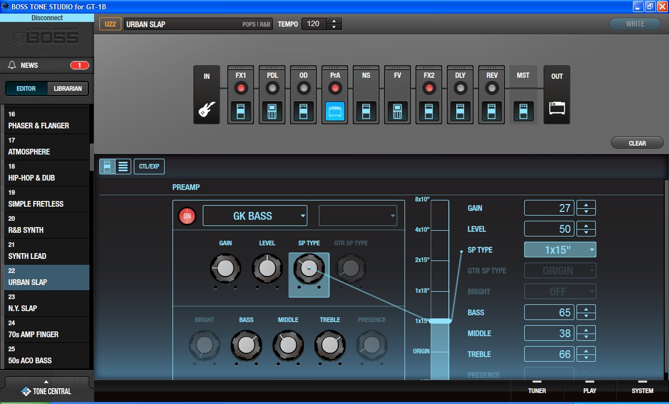Click the IN guitar input block
The height and width of the screenshot is (404, 669).
[206, 95]
